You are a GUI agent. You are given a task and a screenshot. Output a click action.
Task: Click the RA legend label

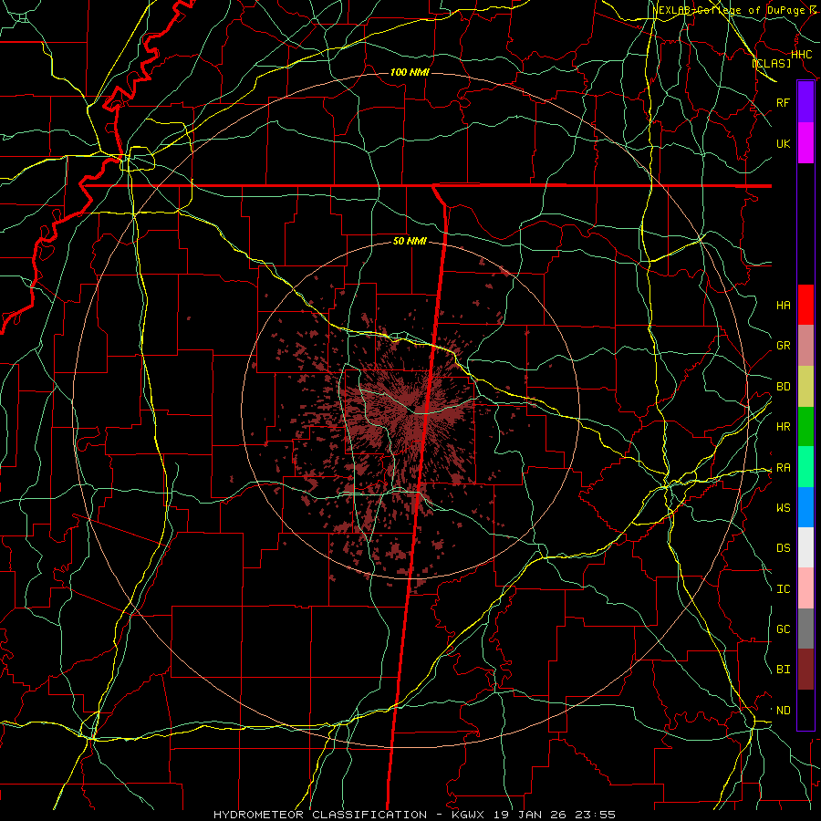coord(783,468)
